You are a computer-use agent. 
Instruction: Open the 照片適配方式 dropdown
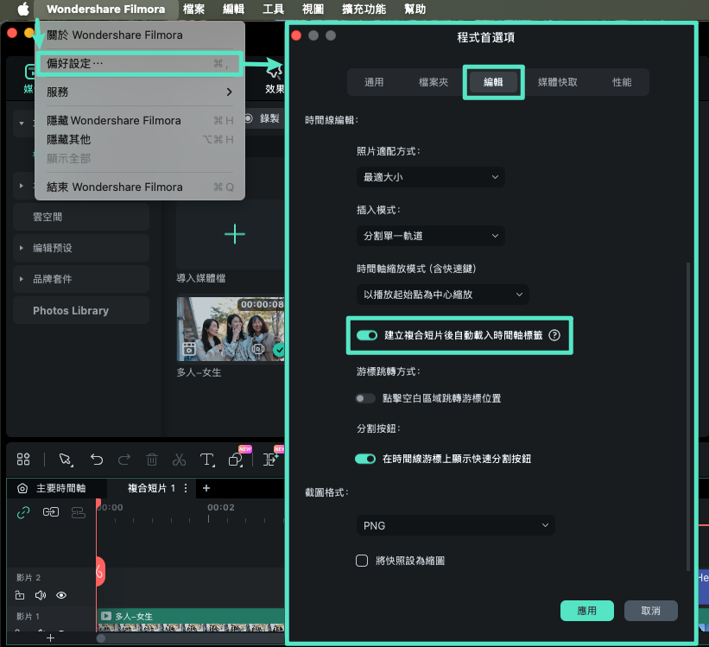click(430, 177)
